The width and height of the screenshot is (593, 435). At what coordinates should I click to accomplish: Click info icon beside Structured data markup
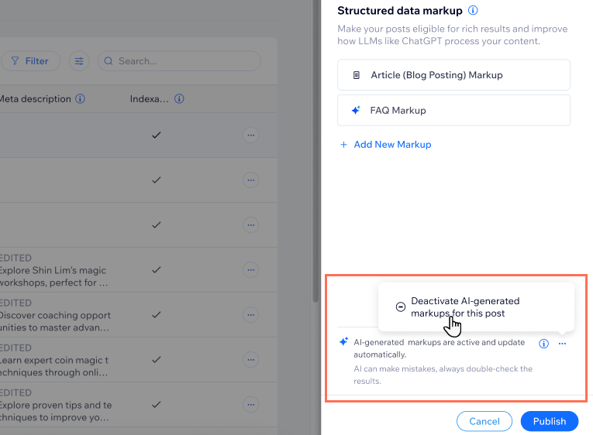[473, 11]
